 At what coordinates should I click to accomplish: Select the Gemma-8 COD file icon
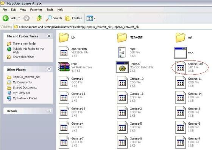122,142
